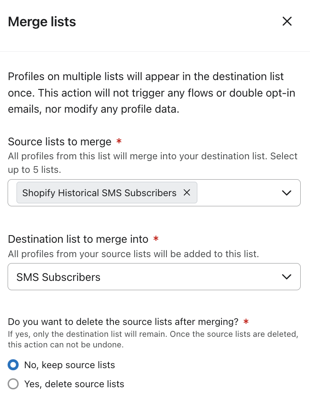The width and height of the screenshot is (310, 394).
Task: Close the Merge lists dialog
Action: coord(287,21)
